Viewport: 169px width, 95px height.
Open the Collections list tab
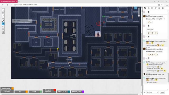click(159, 8)
